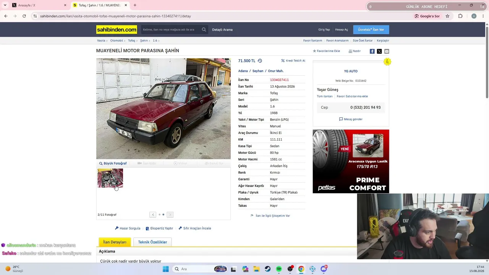Click Tofaş in the breadcrumb
This screenshot has width=489, height=275.
point(131,40)
